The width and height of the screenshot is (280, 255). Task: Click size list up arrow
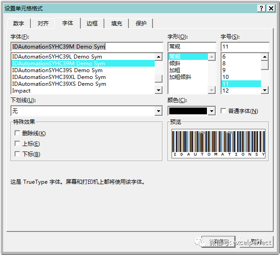(x=265, y=57)
